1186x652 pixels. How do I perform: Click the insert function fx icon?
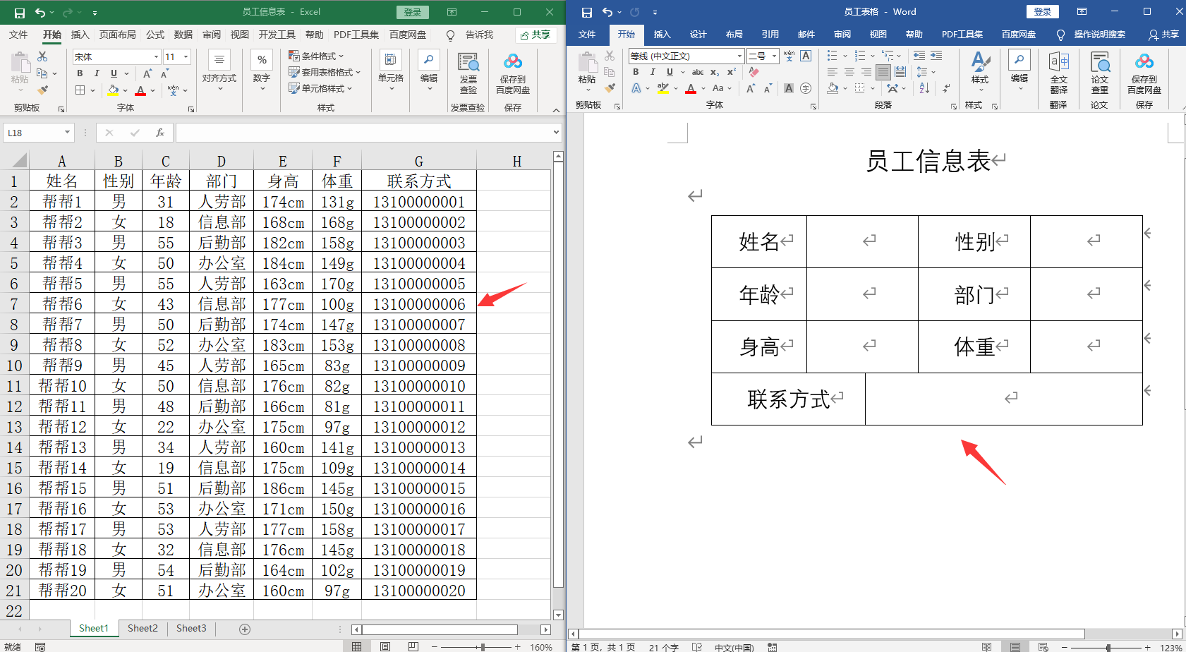[160, 133]
